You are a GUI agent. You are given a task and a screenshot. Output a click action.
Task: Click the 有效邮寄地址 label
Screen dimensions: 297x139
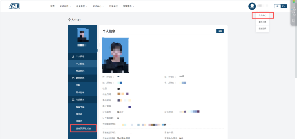[x=109, y=124]
